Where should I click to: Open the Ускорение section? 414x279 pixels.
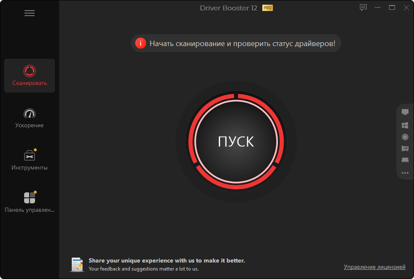click(x=30, y=118)
